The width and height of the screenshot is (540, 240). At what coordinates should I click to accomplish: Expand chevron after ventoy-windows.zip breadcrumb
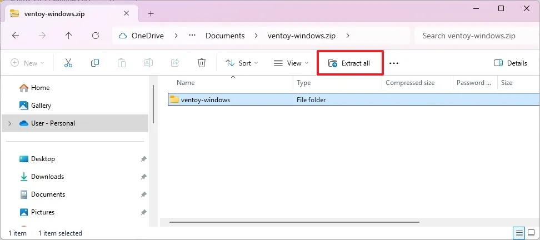point(347,36)
